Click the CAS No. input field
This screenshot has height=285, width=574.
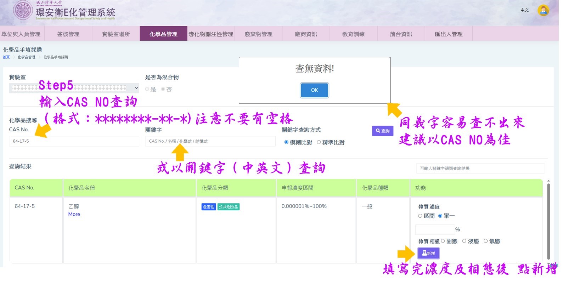pos(74,141)
